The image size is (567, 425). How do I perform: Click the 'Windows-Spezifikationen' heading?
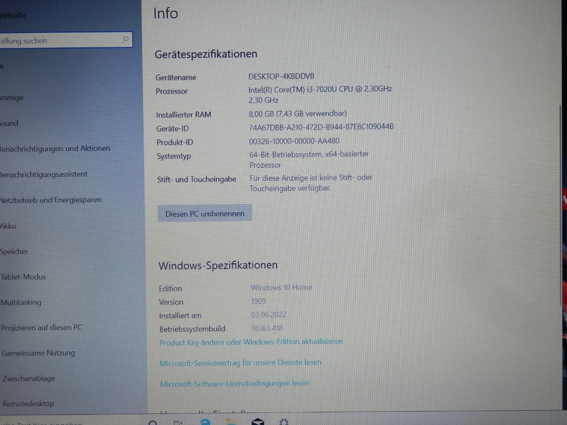point(218,266)
